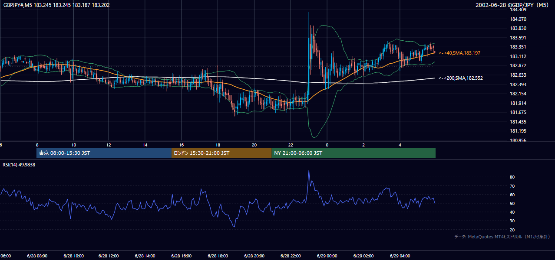
Task: Select the 6/28 08:00 date axis label
Action: 36,256
